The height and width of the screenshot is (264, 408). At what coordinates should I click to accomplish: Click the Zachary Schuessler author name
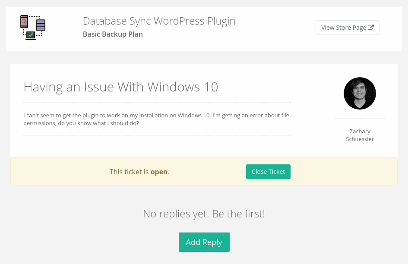pyautogui.click(x=360, y=135)
